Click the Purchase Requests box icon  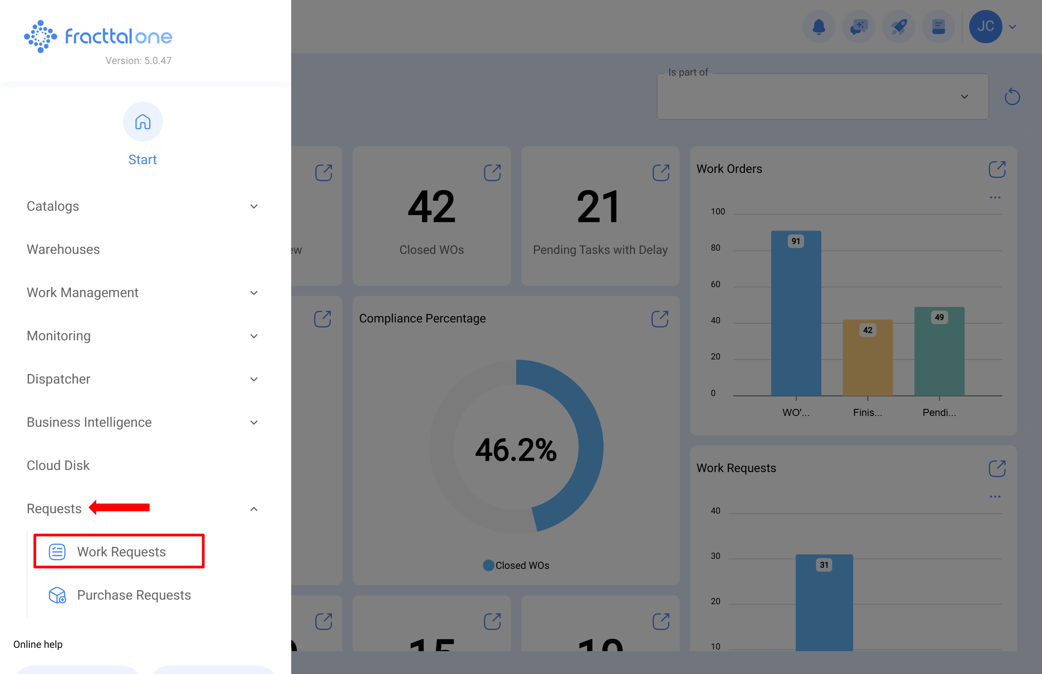pyautogui.click(x=57, y=595)
